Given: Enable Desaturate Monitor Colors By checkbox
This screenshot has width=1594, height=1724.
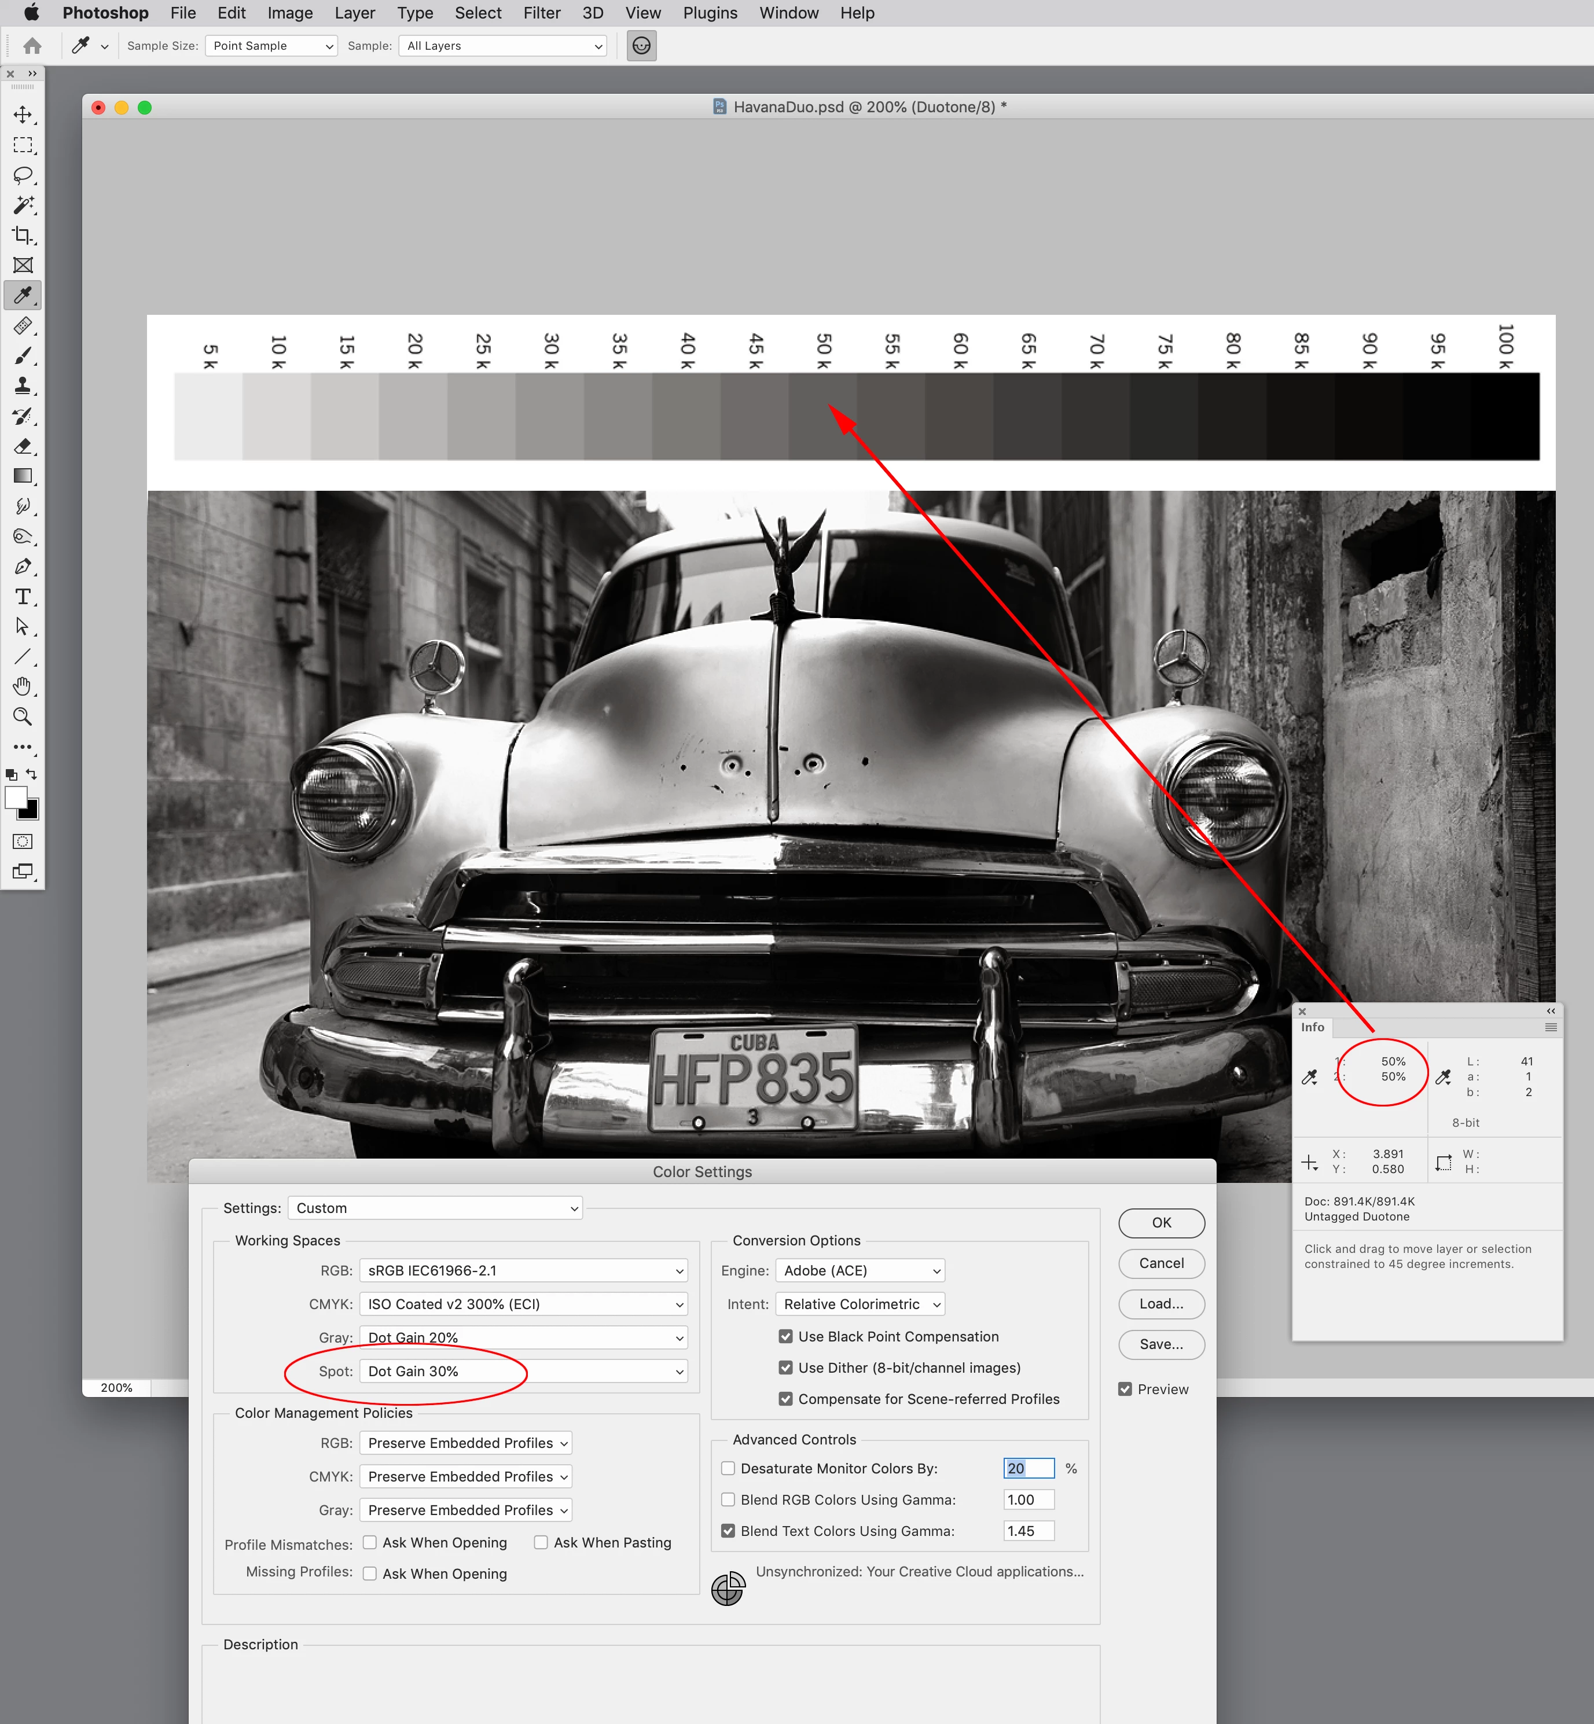Looking at the screenshot, I should 728,1468.
